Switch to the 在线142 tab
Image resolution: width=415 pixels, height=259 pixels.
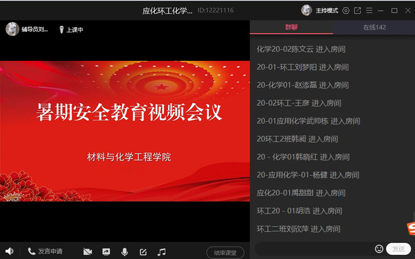[x=374, y=27]
